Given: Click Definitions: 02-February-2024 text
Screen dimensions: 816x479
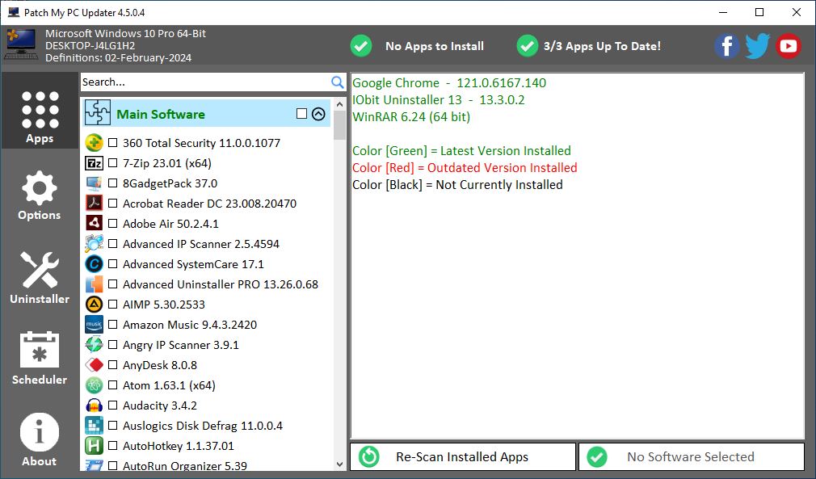Looking at the screenshot, I should click(118, 57).
